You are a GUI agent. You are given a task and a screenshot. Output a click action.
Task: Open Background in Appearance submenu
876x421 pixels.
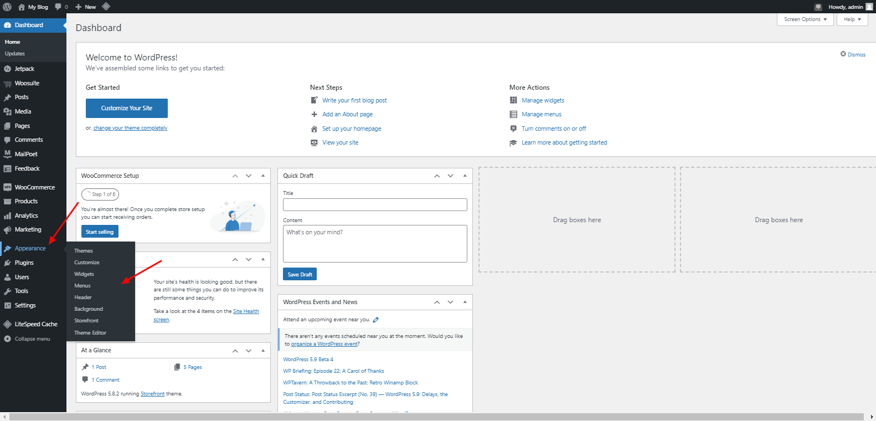coord(89,309)
